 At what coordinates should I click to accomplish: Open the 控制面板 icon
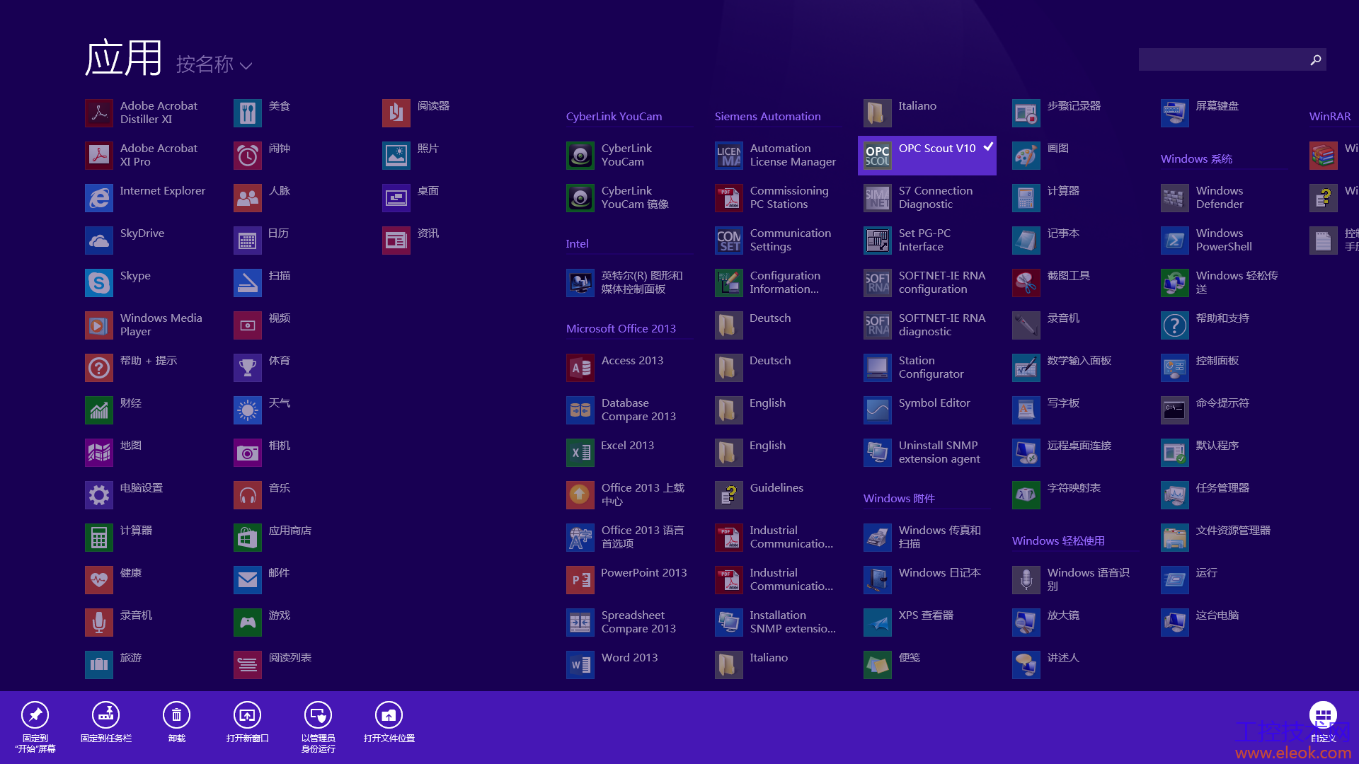click(x=1175, y=368)
